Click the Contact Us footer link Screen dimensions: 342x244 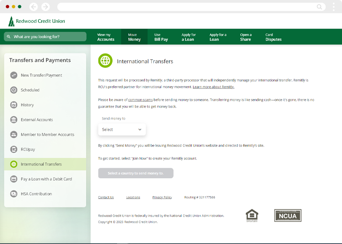click(106, 197)
